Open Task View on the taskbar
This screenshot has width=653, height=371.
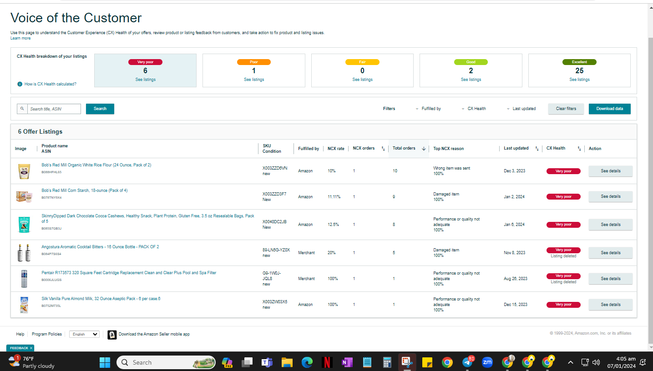[247, 362]
